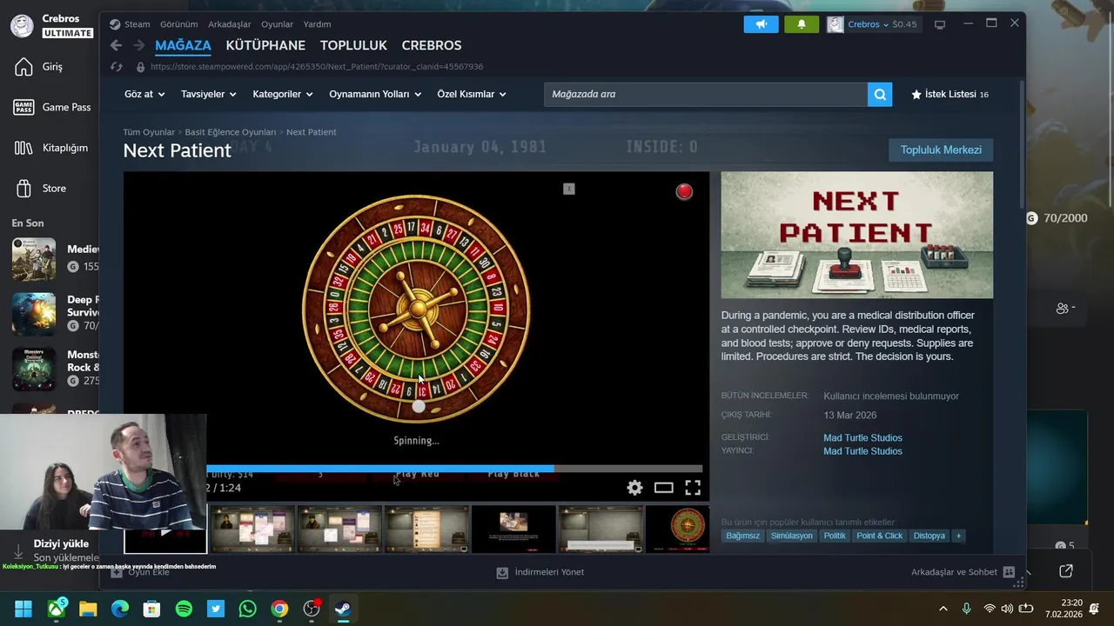
Task: Open İstek Listesi wishlist
Action: pyautogui.click(x=950, y=94)
